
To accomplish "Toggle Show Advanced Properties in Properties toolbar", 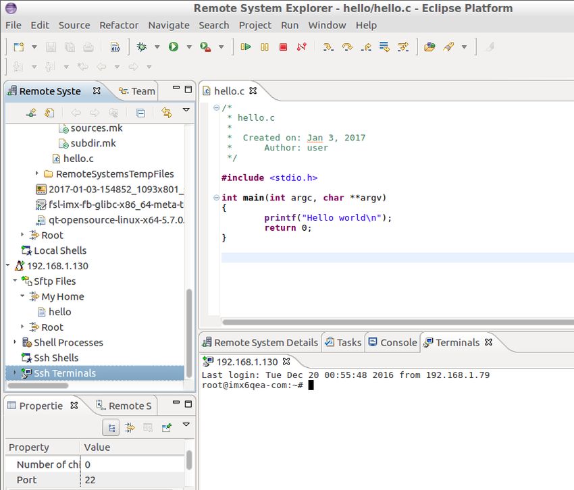I will tap(130, 427).
